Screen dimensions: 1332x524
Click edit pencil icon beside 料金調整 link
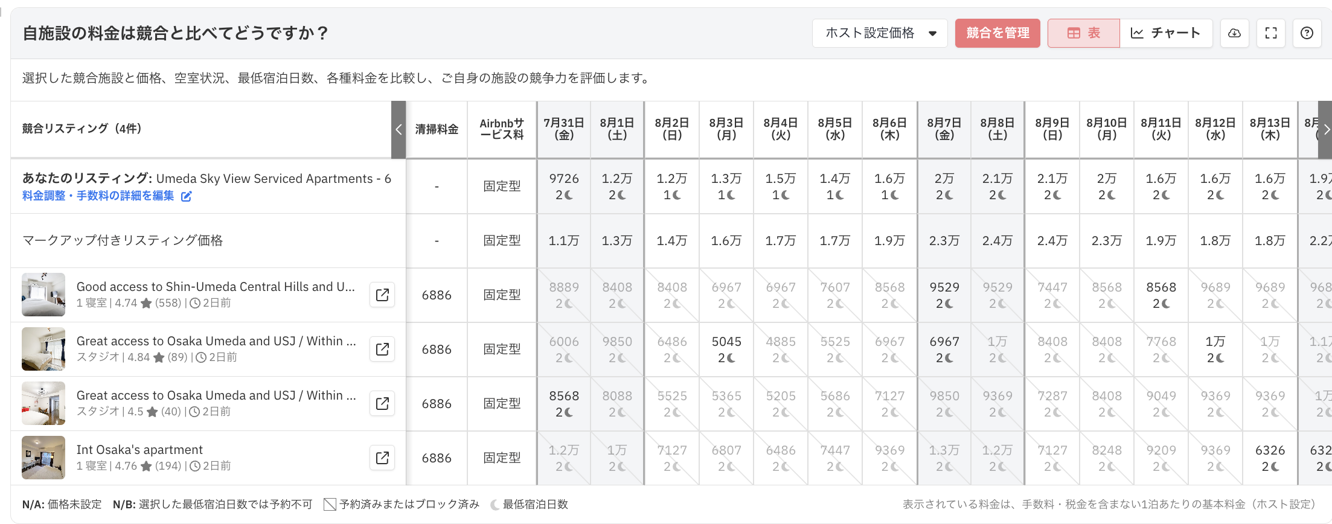point(187,196)
